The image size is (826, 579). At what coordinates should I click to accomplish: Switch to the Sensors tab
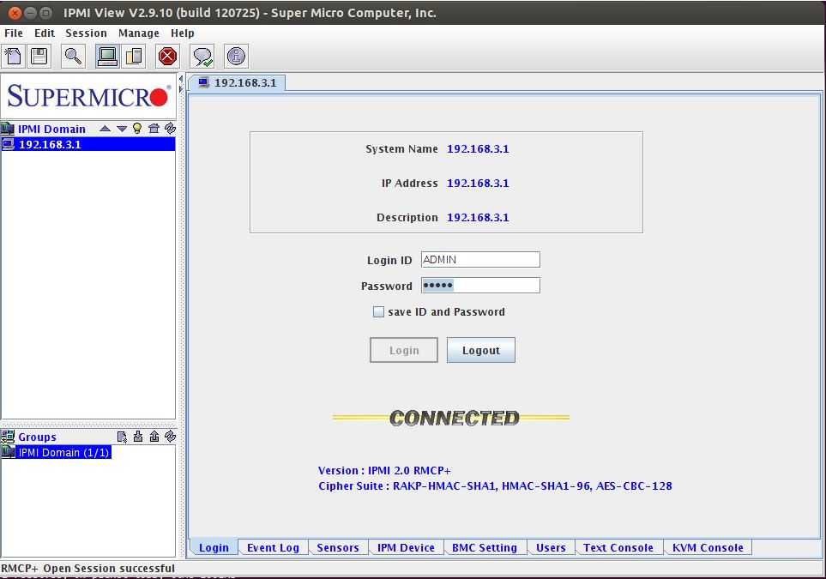[x=338, y=547]
